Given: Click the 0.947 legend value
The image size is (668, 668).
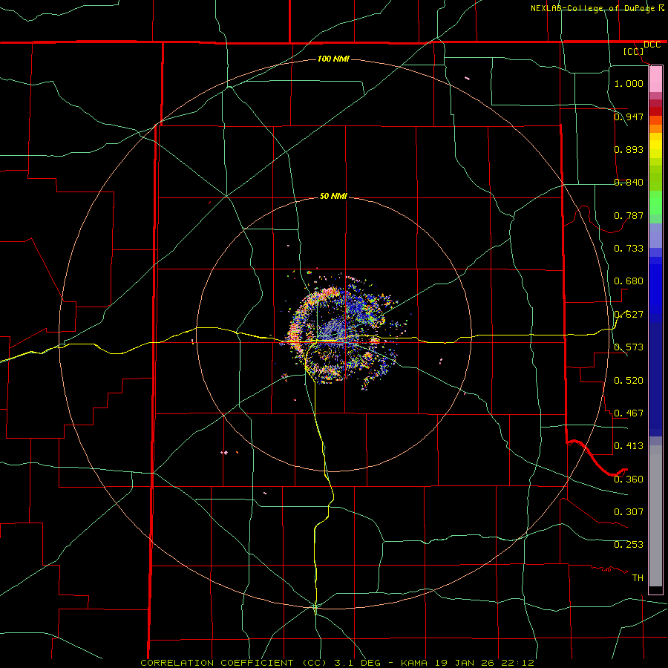Looking at the screenshot, I should pos(629,117).
